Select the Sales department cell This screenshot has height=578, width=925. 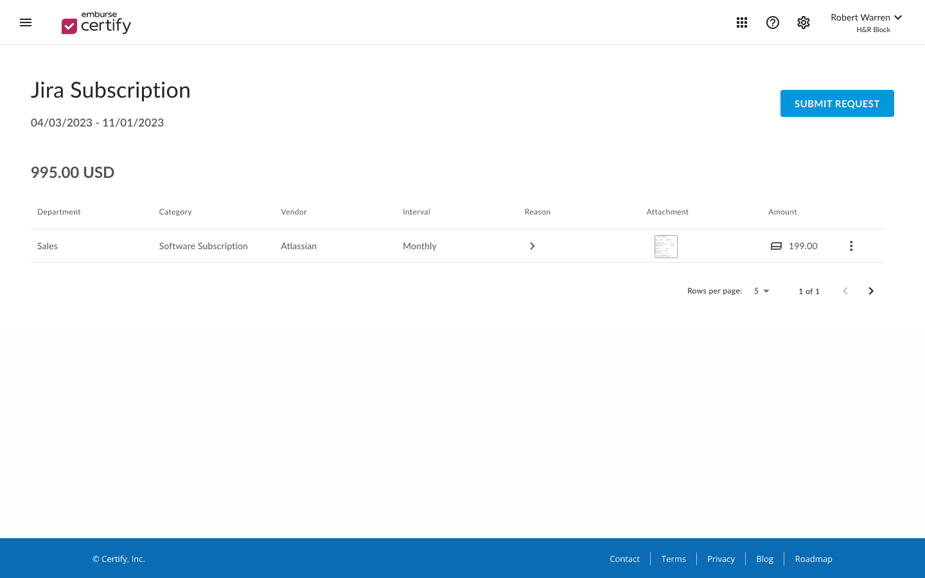click(x=48, y=246)
